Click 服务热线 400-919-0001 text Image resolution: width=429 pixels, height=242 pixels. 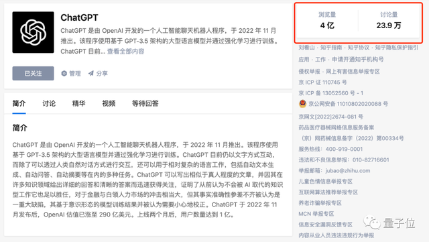(x=330, y=149)
